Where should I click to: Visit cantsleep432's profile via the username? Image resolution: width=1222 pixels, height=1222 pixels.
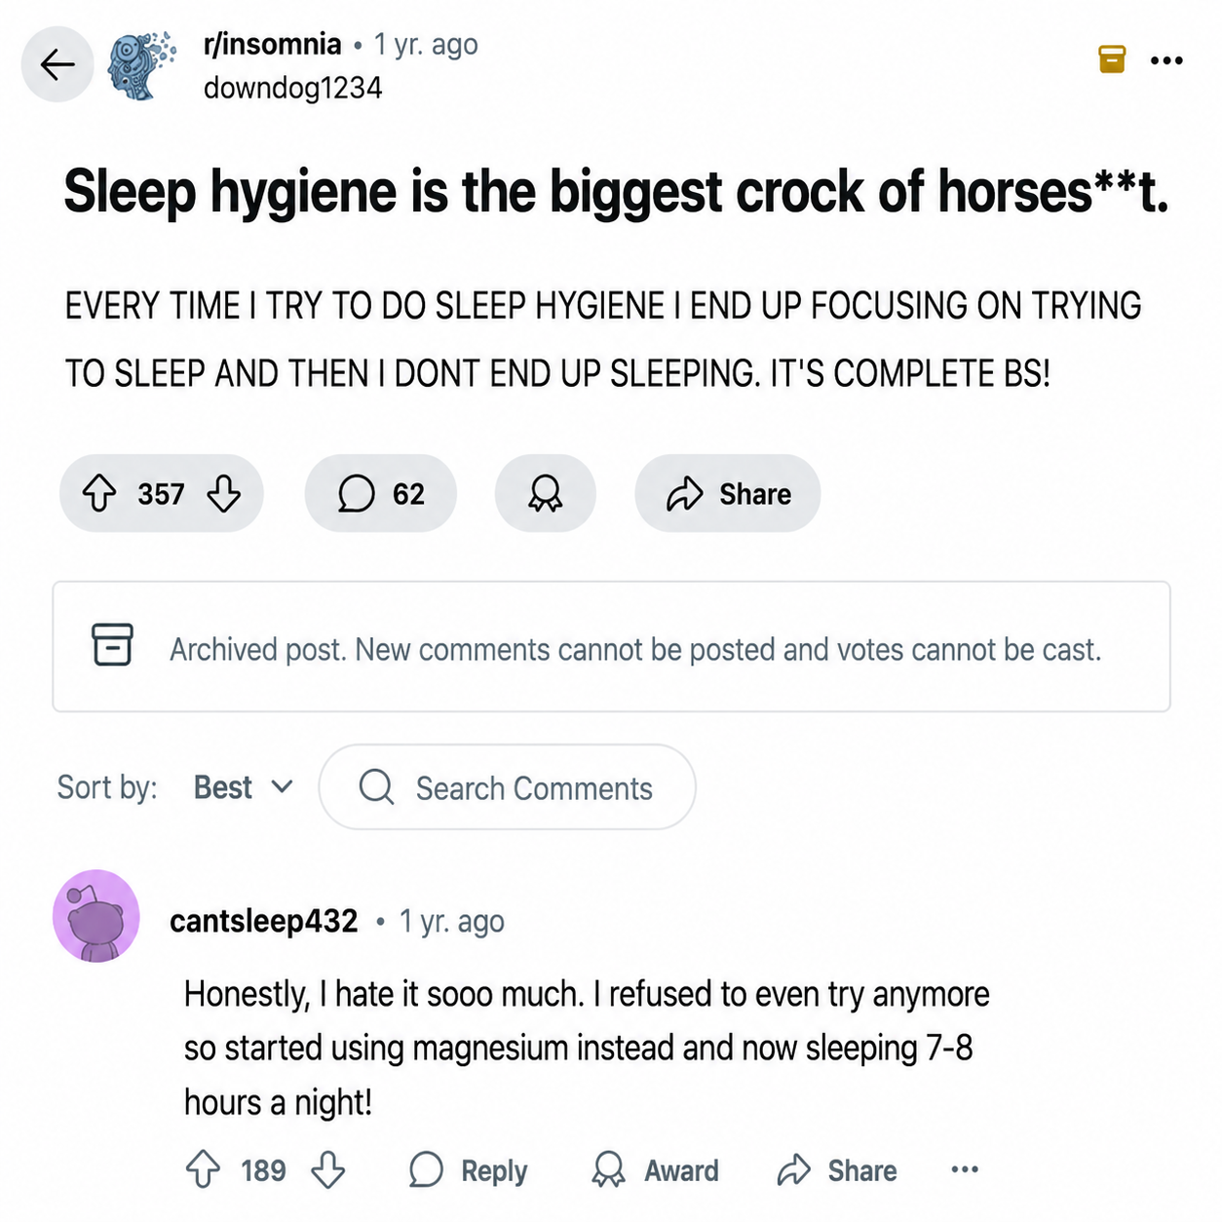(x=264, y=921)
